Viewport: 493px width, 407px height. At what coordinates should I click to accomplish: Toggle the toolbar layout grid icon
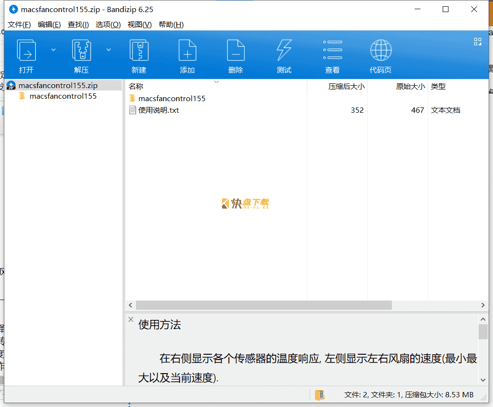(x=478, y=42)
